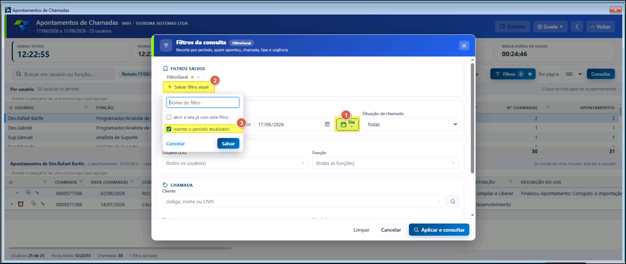Image resolution: width=626 pixels, height=264 pixels.
Task: Click the filter funnel on the CHAMADA column
Action: [x=81, y=182]
